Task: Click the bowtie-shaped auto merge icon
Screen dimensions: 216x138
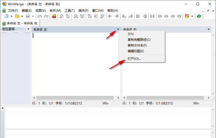Action: tap(152, 16)
